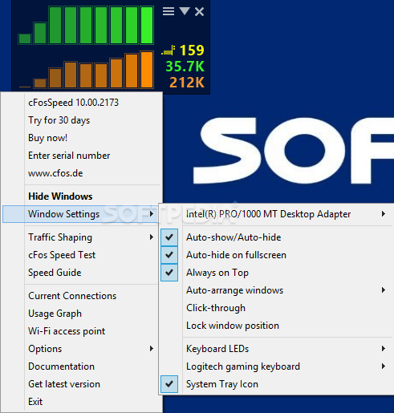Toggle the Always on Top label

[x=217, y=273]
